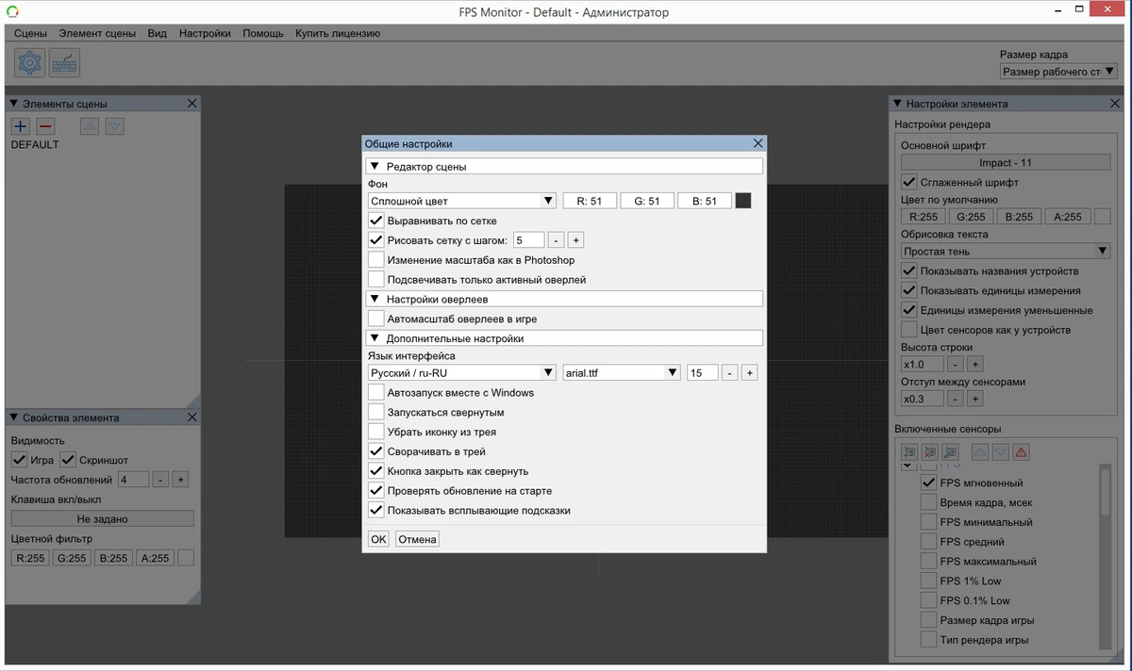The image size is (1132, 671).
Task: Click the red warning triangle icon
Action: pos(1022,452)
